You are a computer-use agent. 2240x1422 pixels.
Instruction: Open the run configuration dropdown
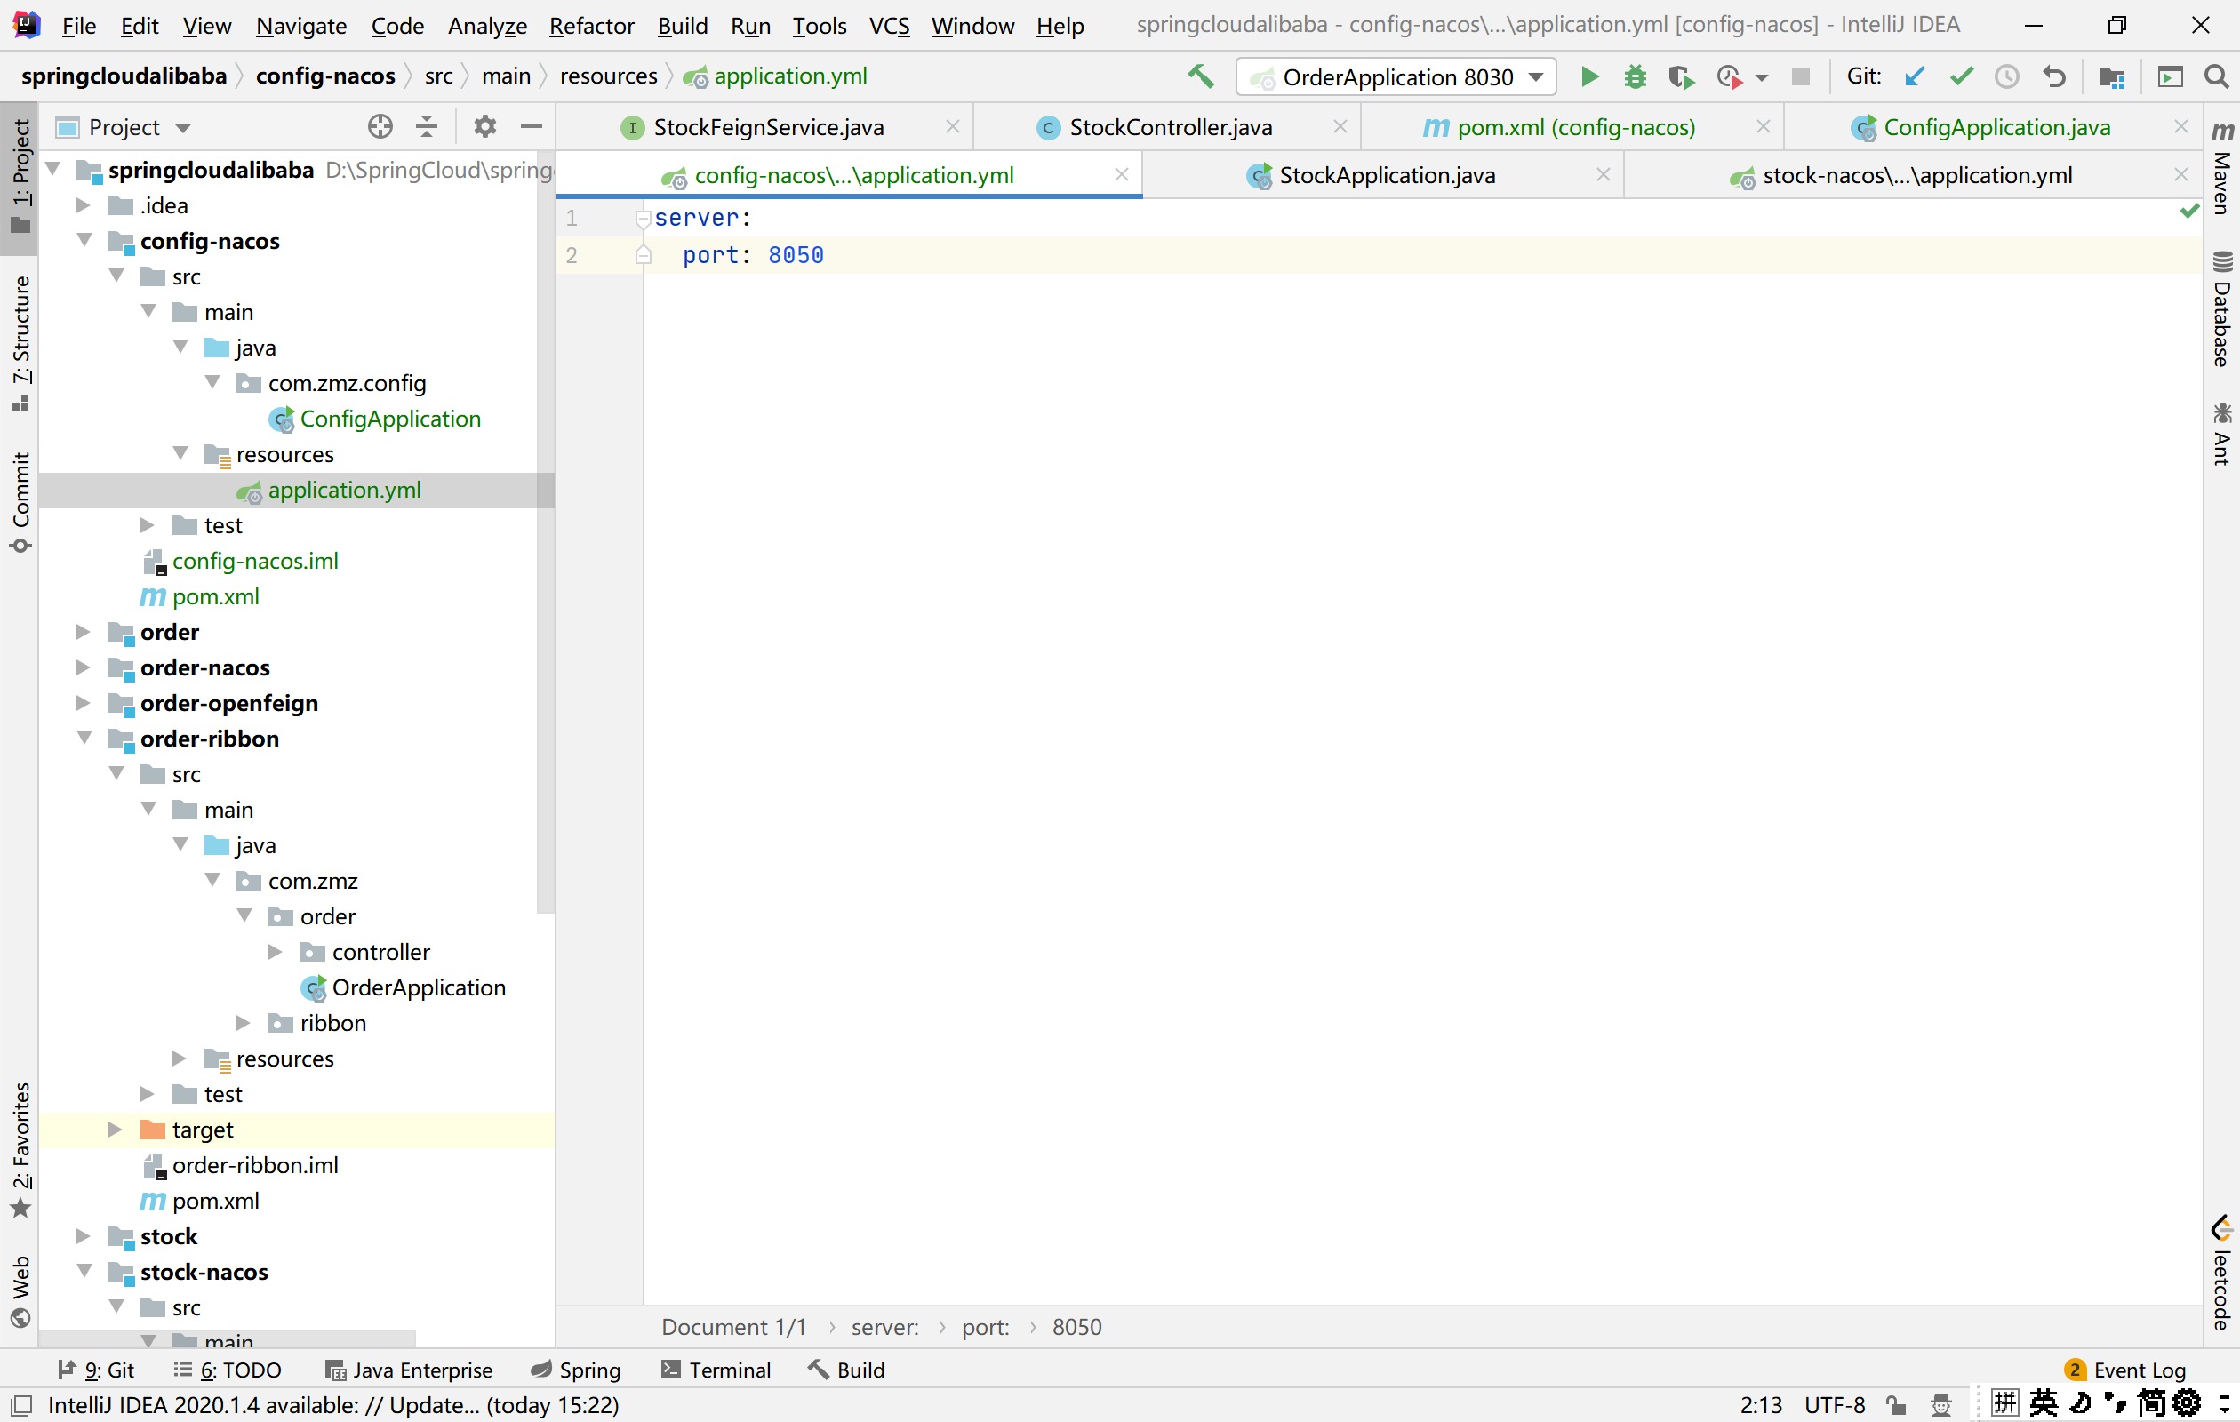1396,76
